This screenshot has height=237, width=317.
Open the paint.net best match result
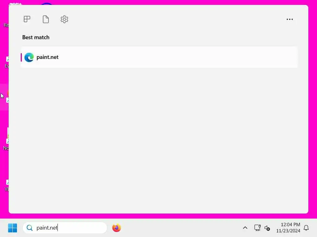coord(159,57)
